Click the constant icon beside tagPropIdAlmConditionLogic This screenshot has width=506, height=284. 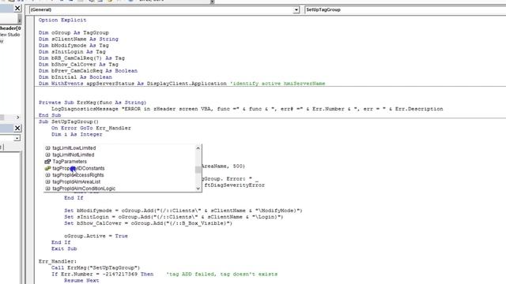[47, 189]
